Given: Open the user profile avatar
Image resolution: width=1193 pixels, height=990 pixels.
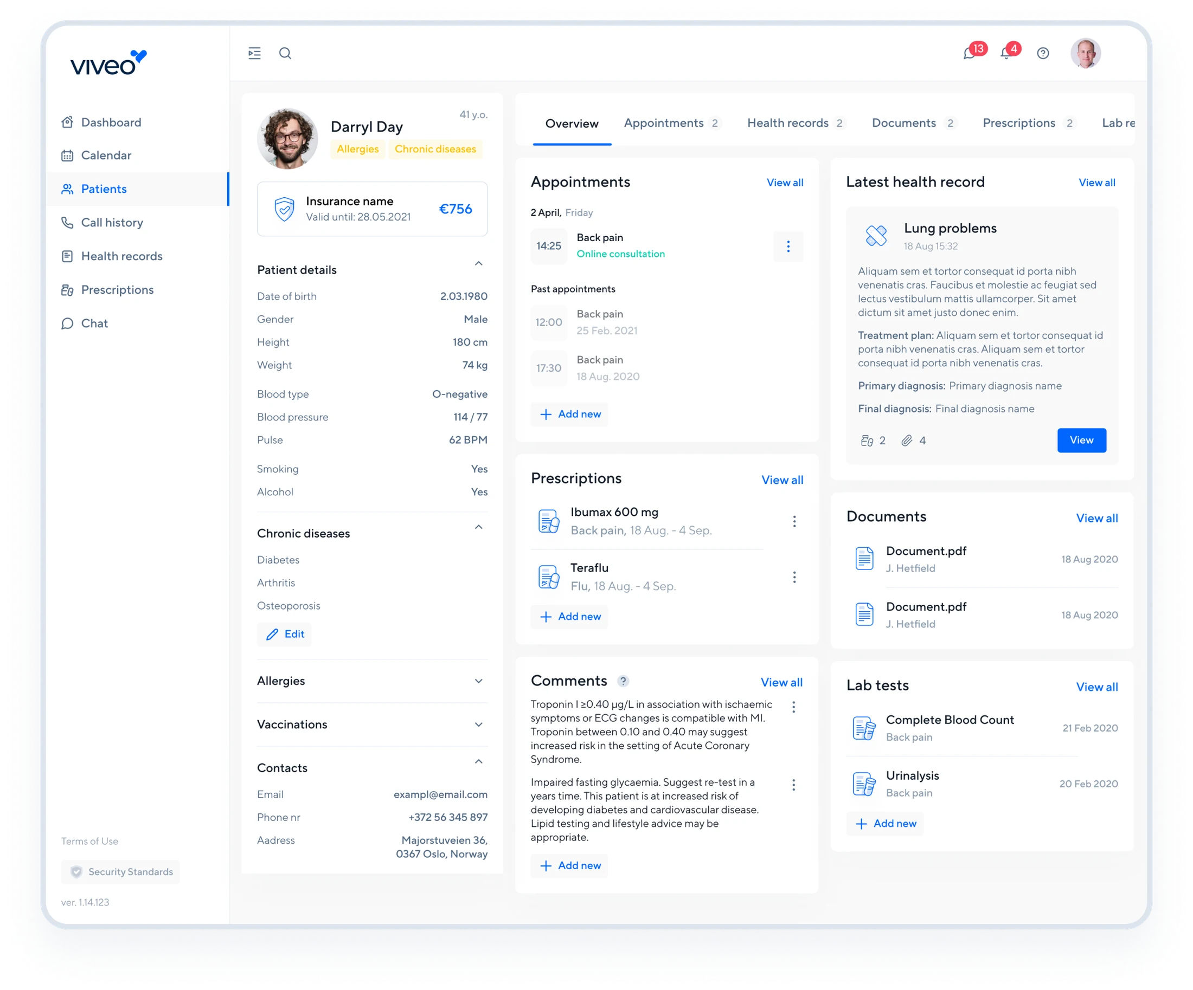Looking at the screenshot, I should pos(1086,53).
